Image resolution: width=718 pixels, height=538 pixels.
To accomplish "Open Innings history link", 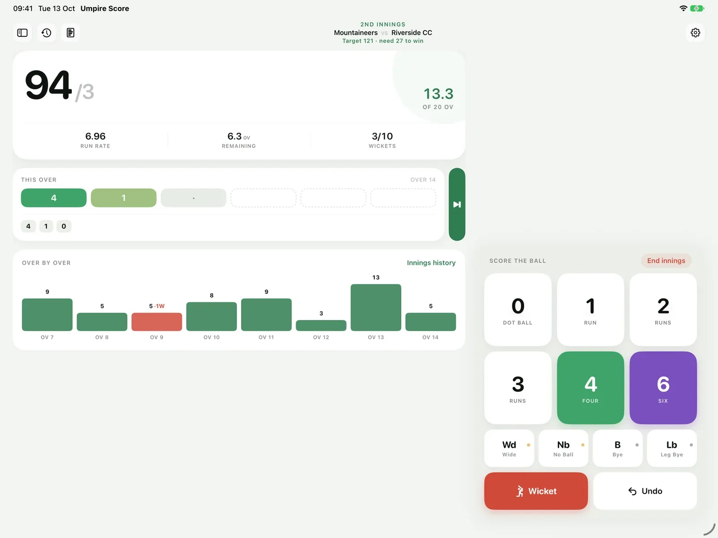I will pos(431,263).
